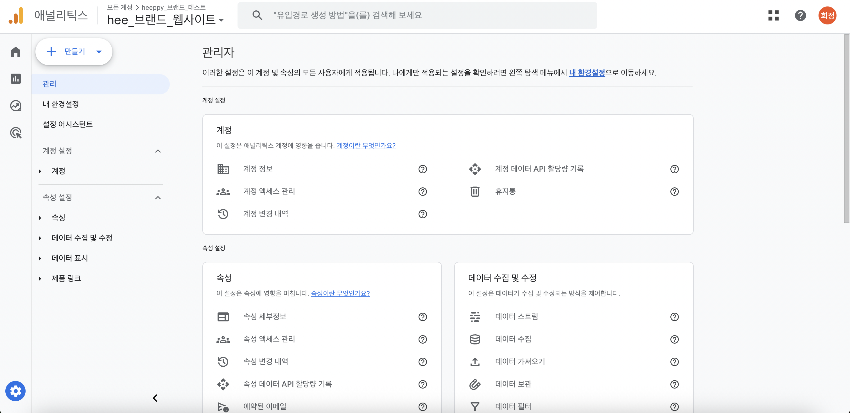Open the Google apps grid icon
Screen dimensions: 850x413
[x=774, y=15]
